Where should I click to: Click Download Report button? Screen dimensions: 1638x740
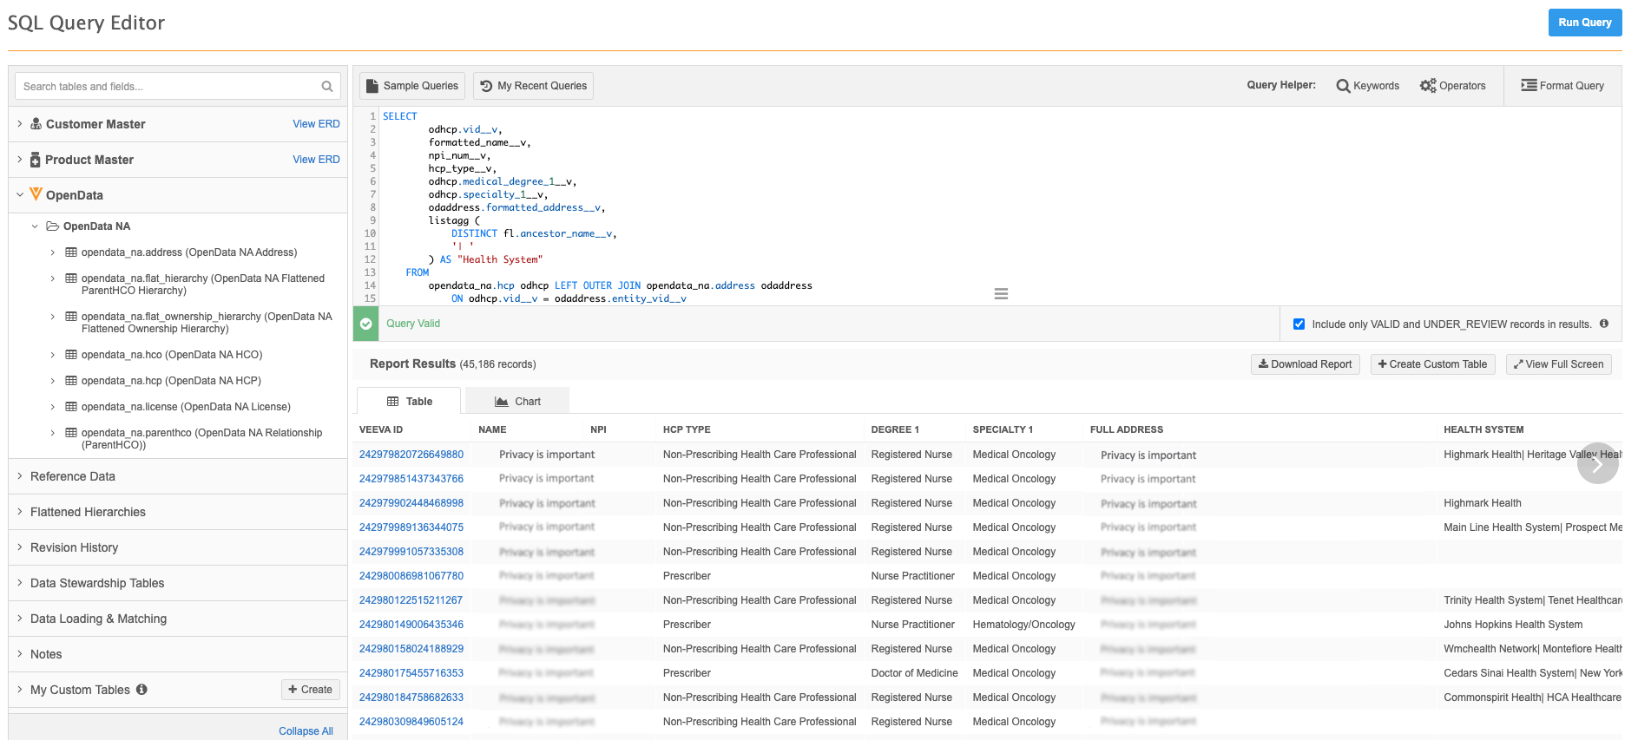click(1305, 364)
